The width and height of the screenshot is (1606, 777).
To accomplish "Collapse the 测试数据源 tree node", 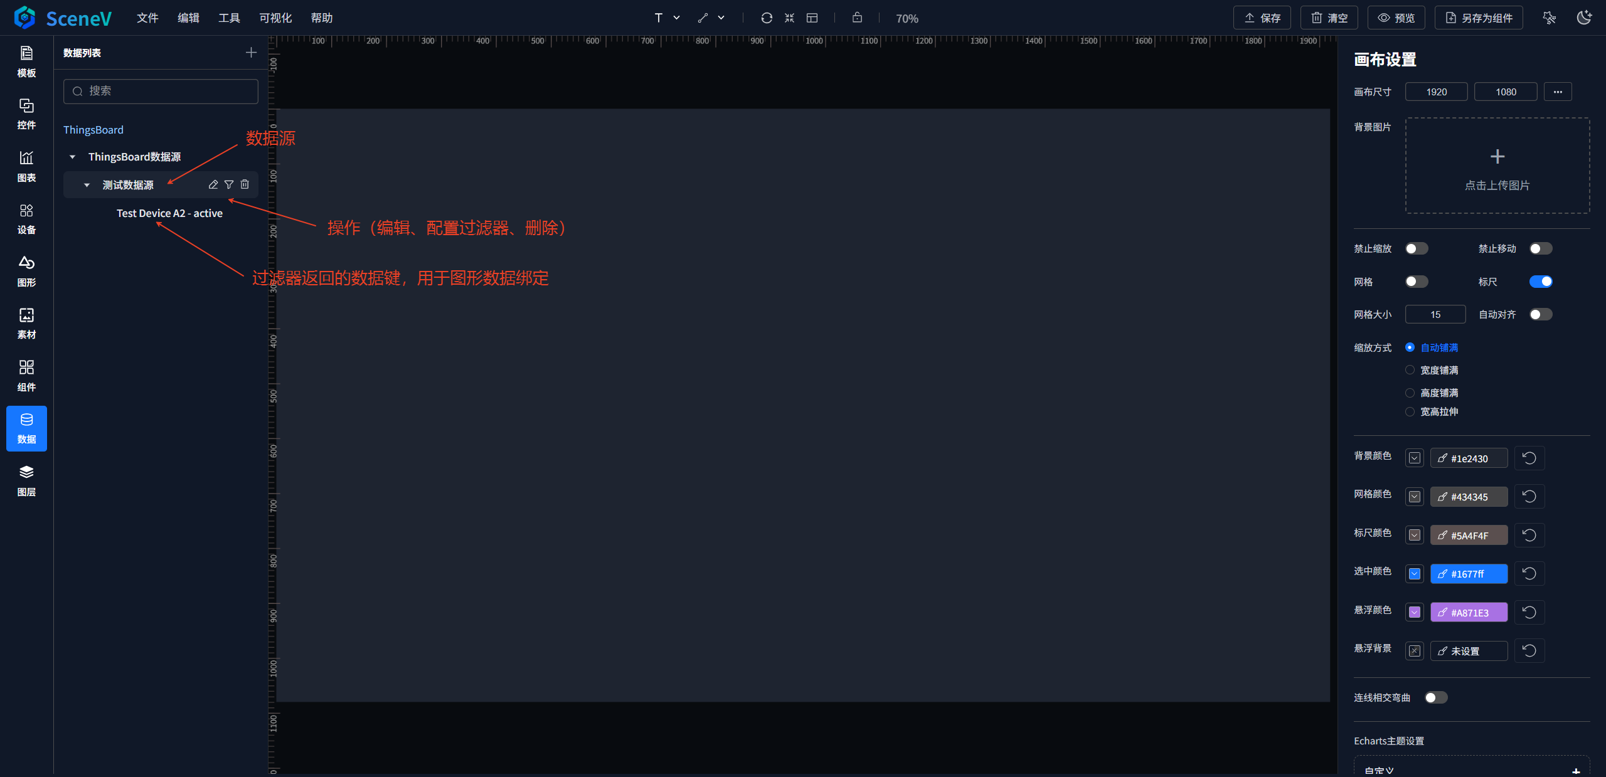I will [x=87, y=185].
